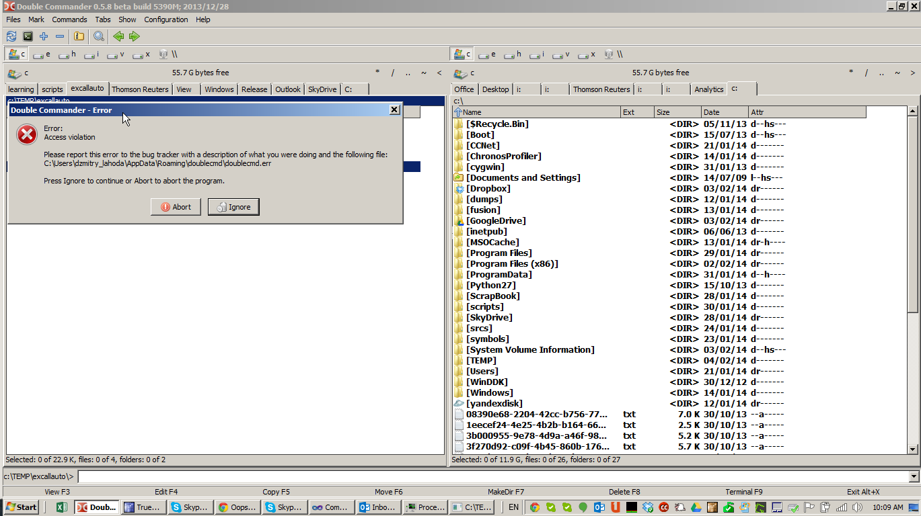Expand the command line history dropdown
The width and height of the screenshot is (921, 516).
coord(914,476)
